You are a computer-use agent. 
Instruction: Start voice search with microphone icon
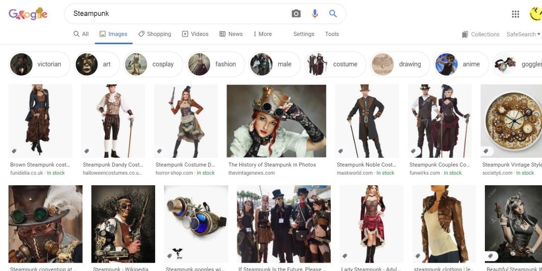click(x=315, y=14)
